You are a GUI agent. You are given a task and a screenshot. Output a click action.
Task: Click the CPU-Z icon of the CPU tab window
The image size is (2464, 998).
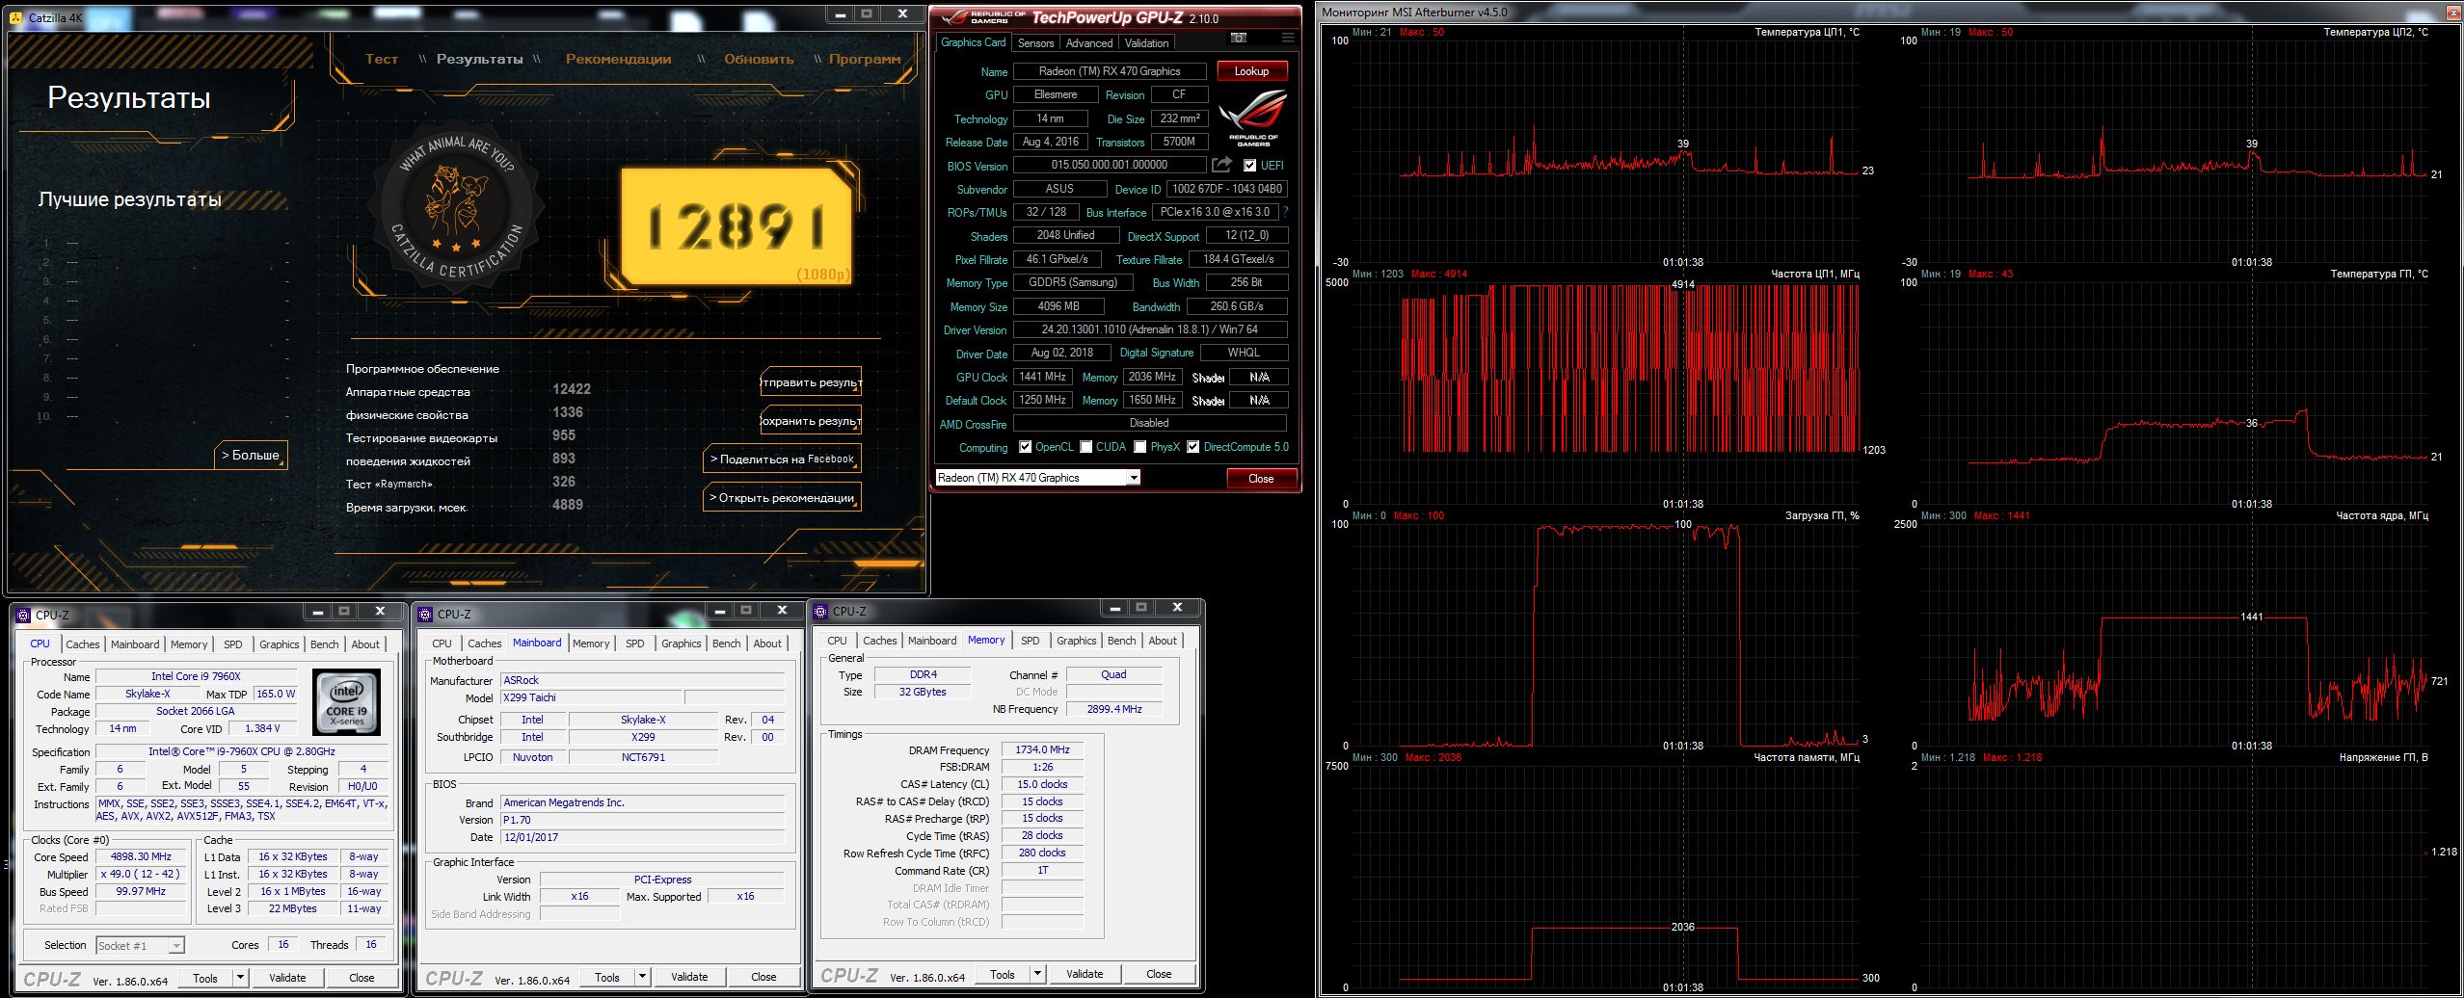24,614
